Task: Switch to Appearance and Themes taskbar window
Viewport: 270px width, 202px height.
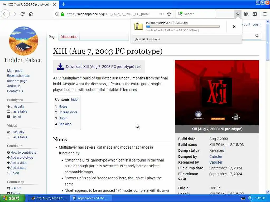Action: pyautogui.click(x=91, y=198)
